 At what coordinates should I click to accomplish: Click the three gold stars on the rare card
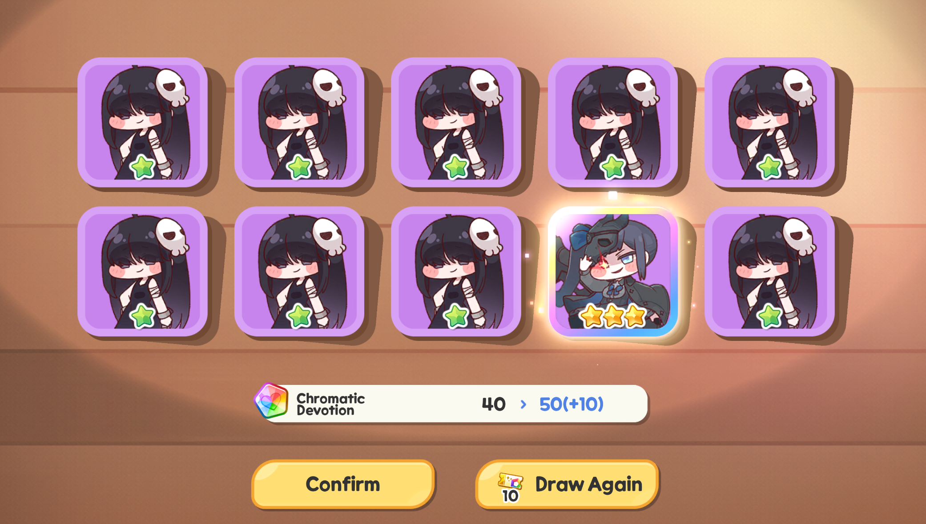(613, 316)
